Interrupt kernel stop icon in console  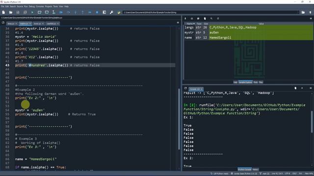[x=302, y=88]
